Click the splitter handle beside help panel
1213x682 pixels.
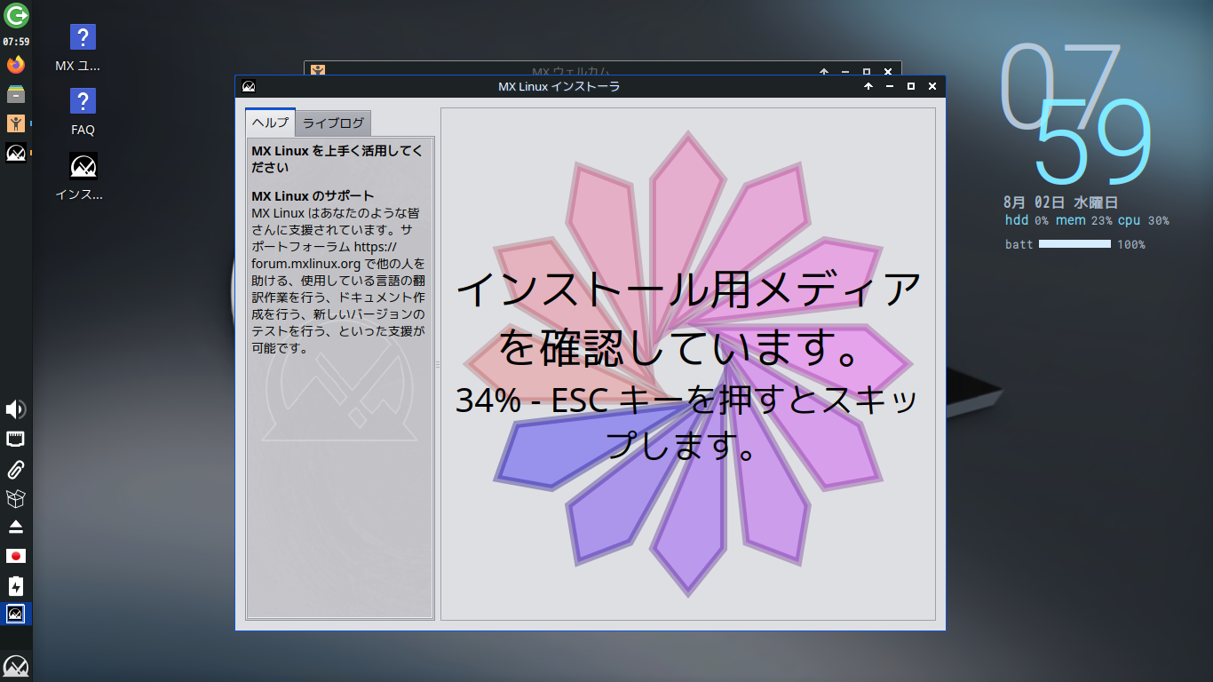pos(438,364)
